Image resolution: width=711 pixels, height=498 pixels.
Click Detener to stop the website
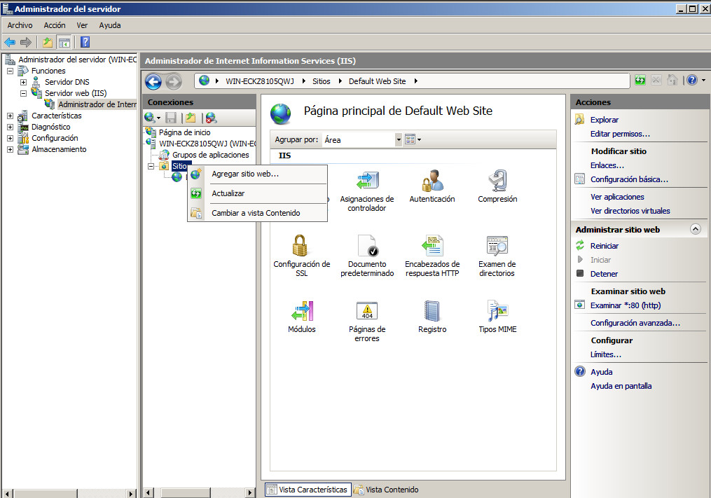tap(604, 274)
